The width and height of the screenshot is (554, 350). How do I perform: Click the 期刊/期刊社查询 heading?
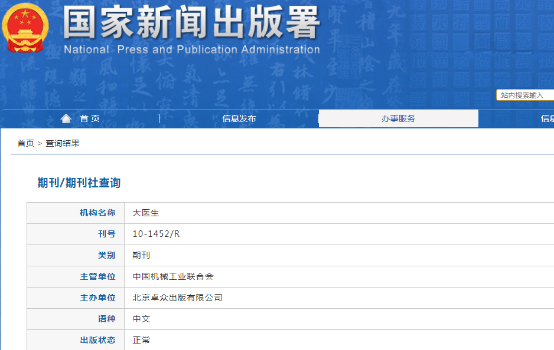click(x=79, y=183)
